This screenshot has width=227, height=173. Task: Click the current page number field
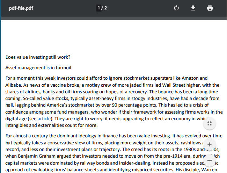99,8
